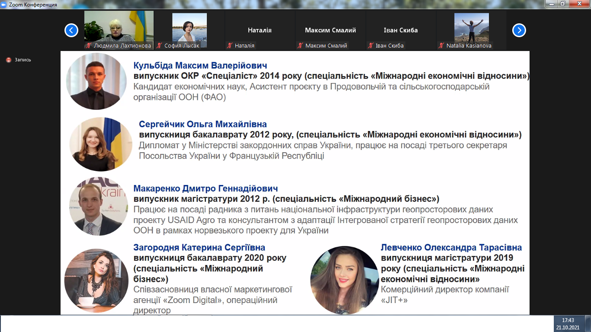
Task: Click muted mic icon for Людмила Лахтионова
Action: coord(89,45)
